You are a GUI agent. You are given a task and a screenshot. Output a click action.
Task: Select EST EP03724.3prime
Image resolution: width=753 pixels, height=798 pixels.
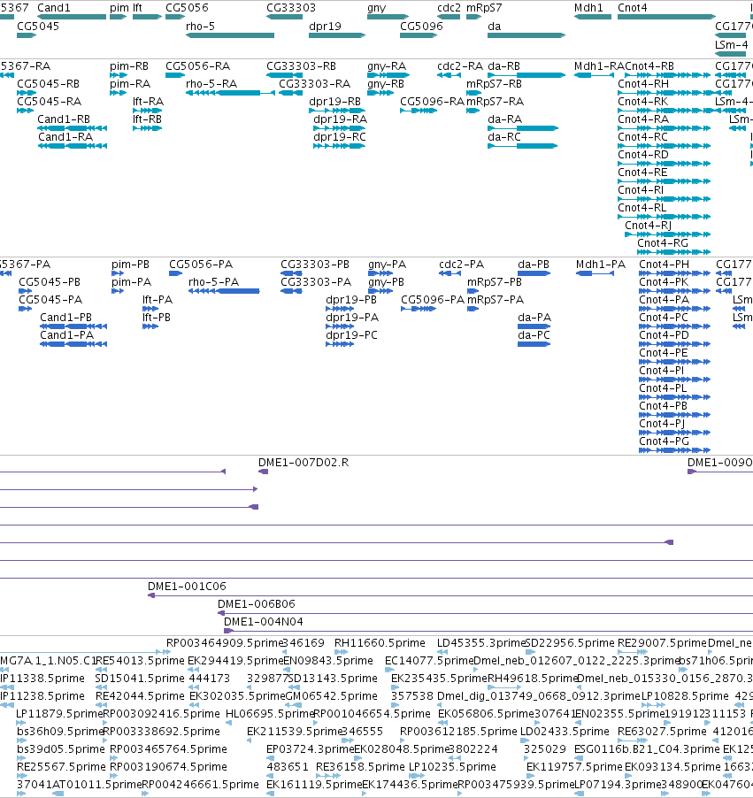click(x=310, y=748)
